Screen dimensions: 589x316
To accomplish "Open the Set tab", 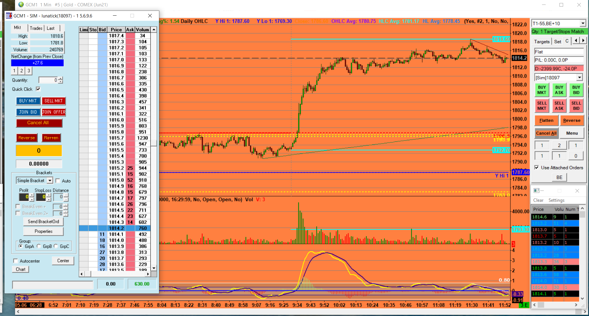I will tap(557, 42).
